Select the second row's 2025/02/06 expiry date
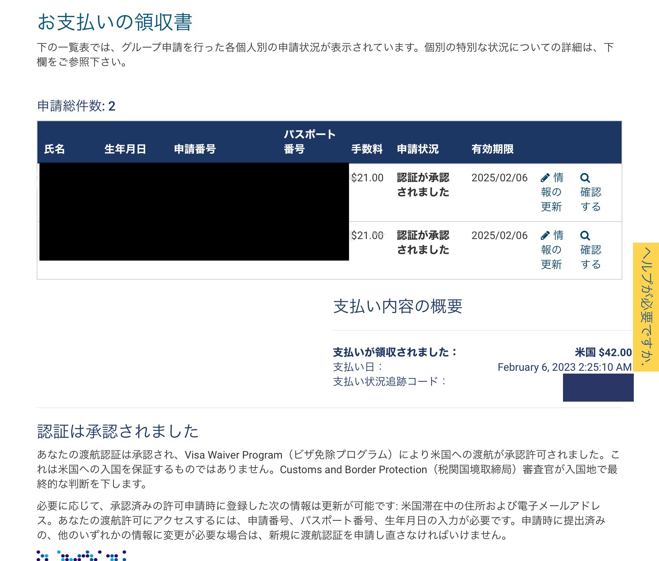The height and width of the screenshot is (561, 659). click(x=500, y=236)
